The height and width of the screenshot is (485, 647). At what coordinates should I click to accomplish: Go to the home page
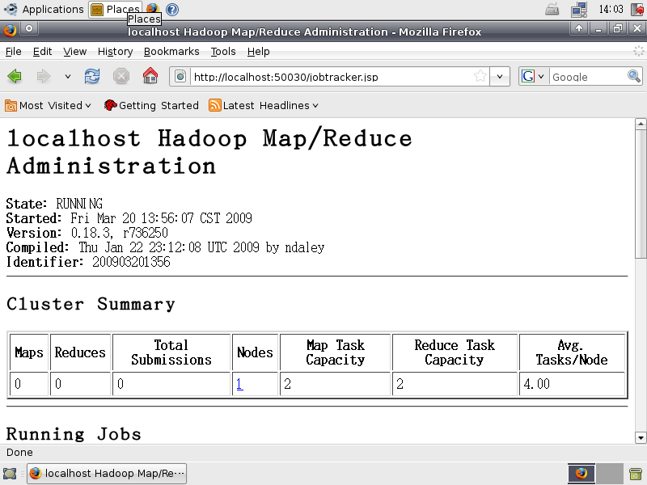150,76
